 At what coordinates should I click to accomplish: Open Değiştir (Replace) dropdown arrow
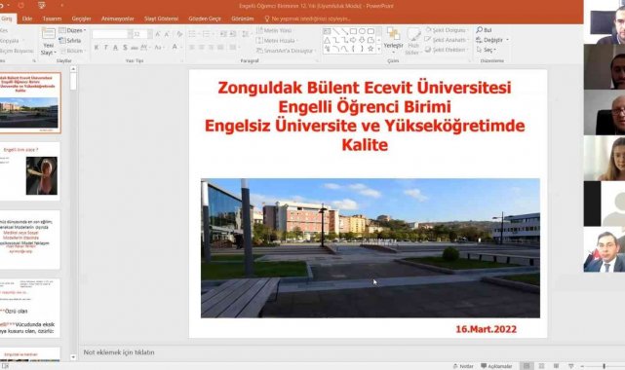(x=507, y=40)
